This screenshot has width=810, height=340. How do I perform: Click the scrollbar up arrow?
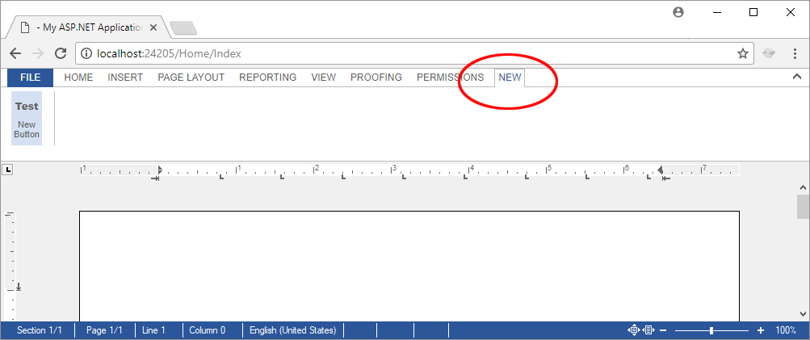coord(804,187)
